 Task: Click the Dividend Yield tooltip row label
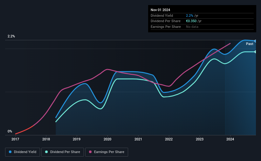(162, 16)
